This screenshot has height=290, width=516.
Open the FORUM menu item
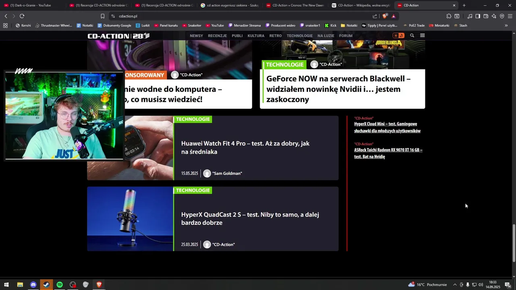pyautogui.click(x=346, y=35)
